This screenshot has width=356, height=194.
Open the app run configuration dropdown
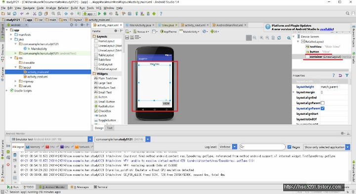click(89, 14)
